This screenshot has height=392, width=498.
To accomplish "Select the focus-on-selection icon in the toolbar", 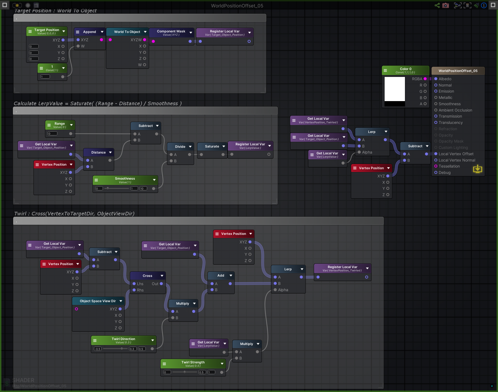I will click(458, 5).
